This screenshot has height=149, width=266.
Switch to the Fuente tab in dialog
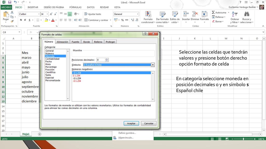pos(76,42)
